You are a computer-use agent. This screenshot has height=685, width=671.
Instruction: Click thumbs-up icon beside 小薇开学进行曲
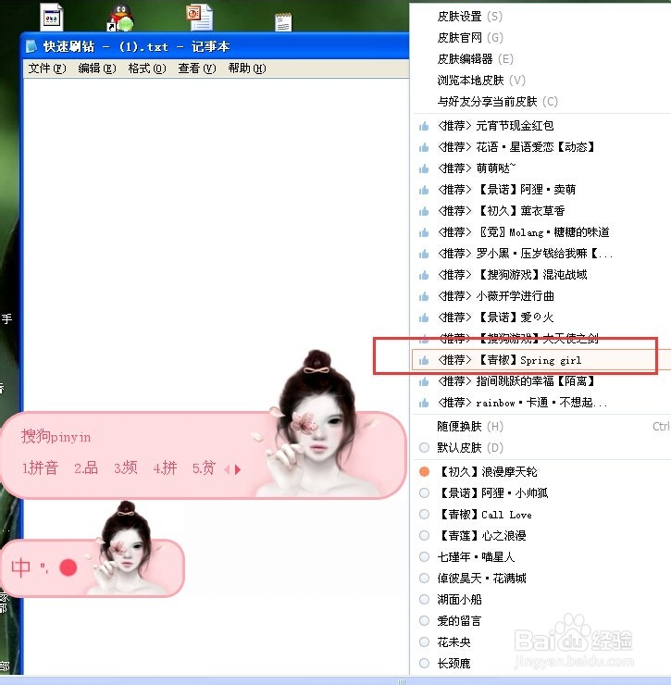[x=424, y=296]
